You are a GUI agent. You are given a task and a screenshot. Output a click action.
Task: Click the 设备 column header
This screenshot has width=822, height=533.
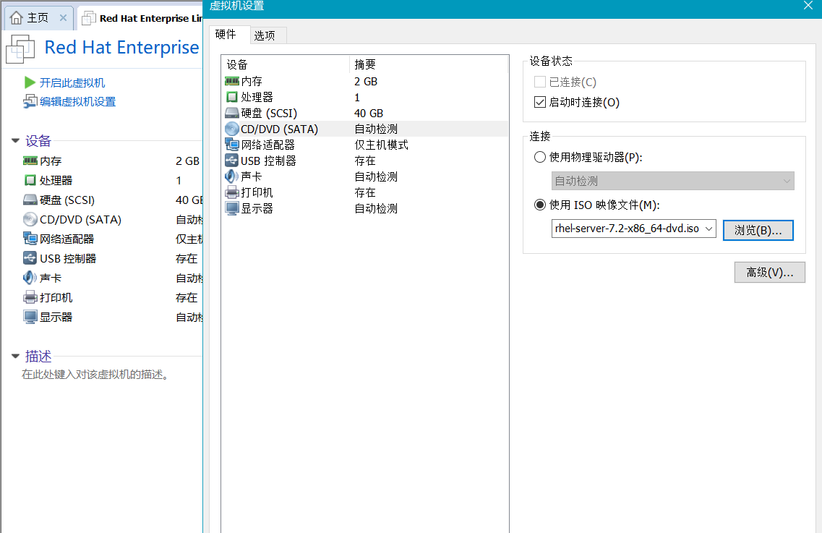pos(285,64)
